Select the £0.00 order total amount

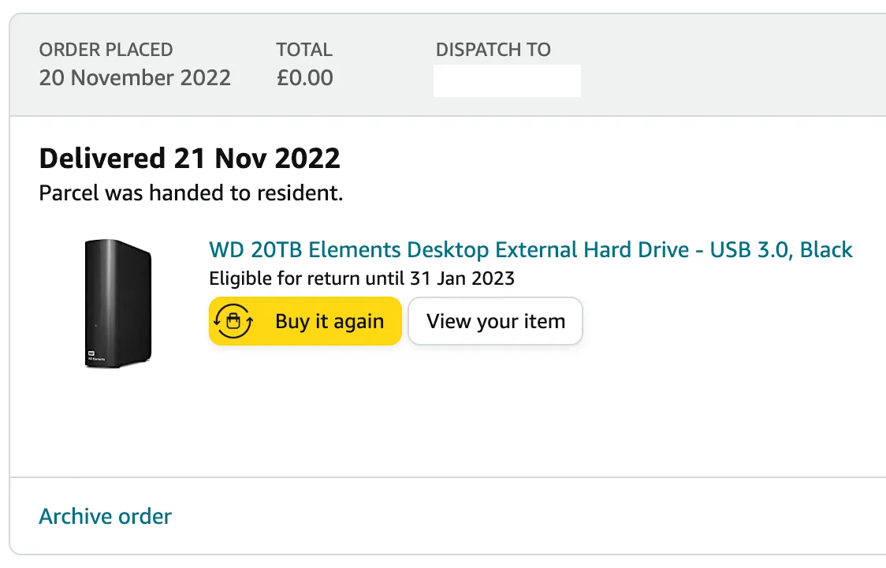[x=304, y=77]
